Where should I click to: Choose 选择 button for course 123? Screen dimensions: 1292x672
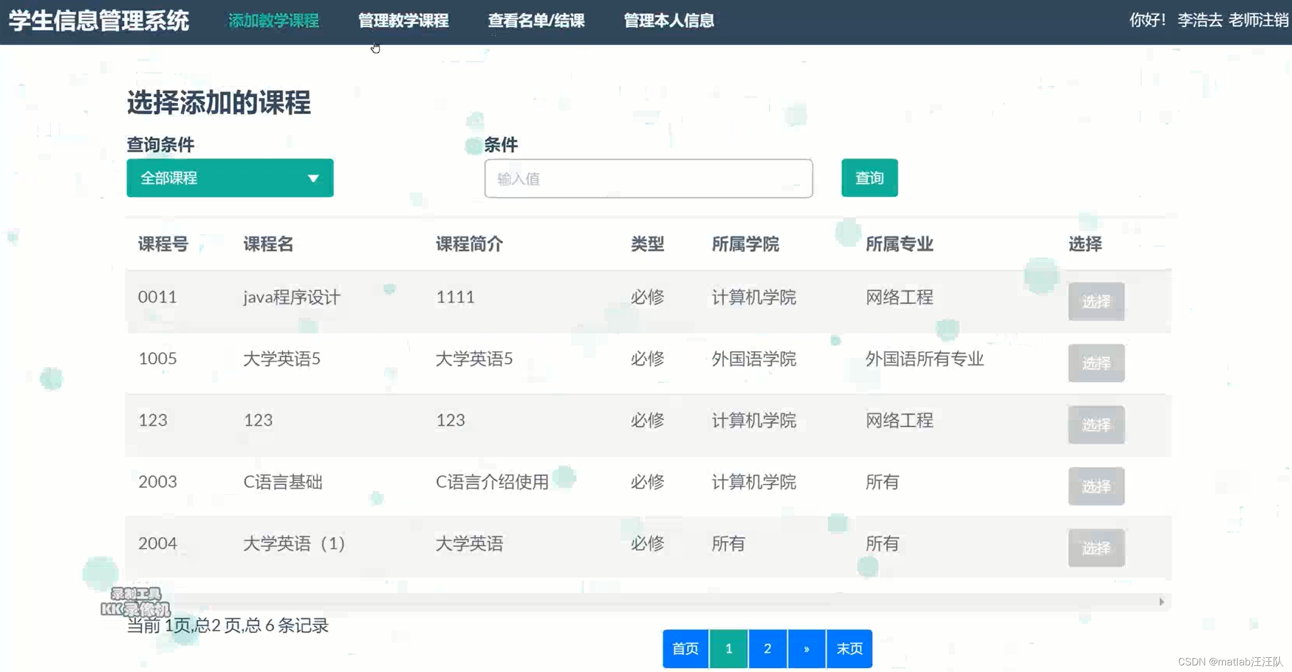pyautogui.click(x=1096, y=424)
